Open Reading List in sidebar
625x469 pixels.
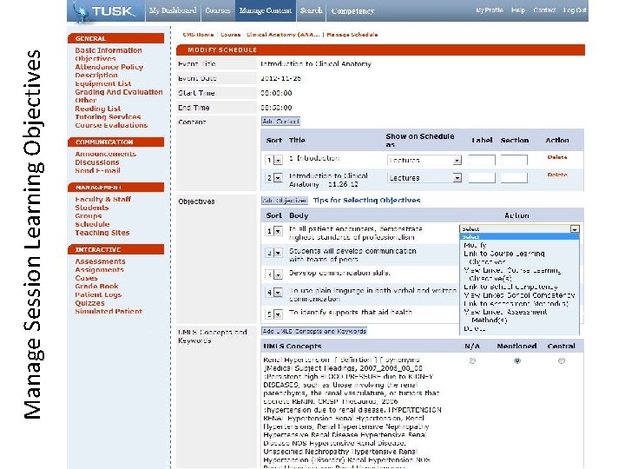click(x=97, y=109)
